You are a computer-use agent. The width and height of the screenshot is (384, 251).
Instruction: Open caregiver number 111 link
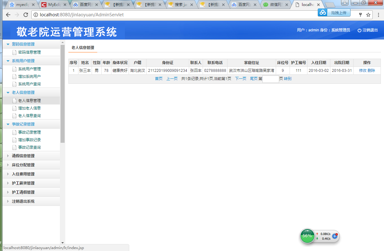[298, 71]
